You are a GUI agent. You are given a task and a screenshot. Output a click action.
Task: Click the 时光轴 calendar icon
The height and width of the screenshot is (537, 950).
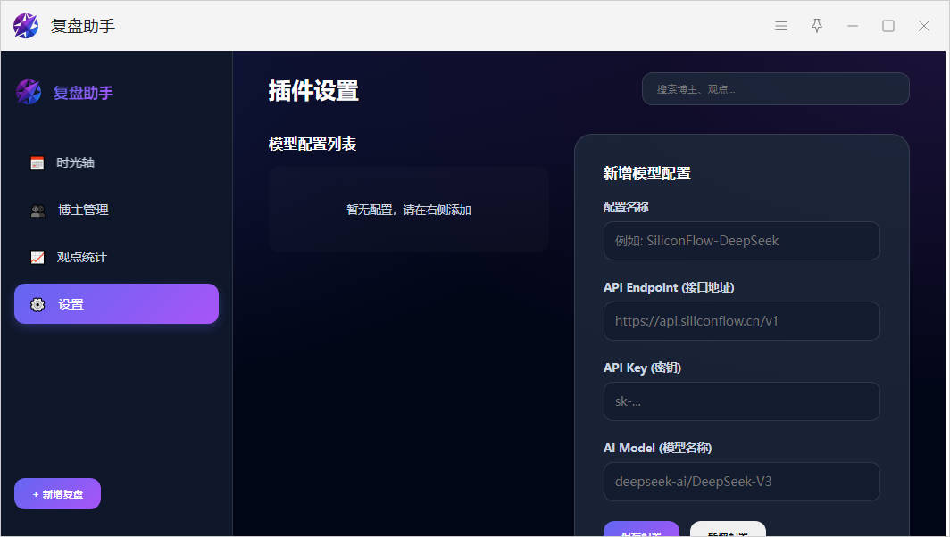point(37,163)
